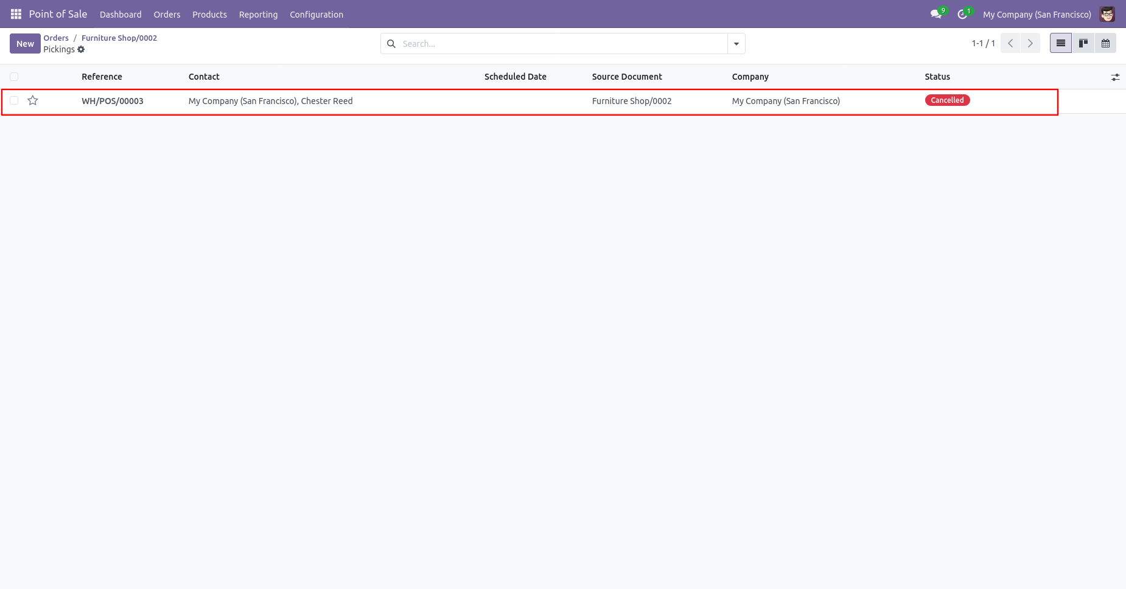
Task: Click the Furniture Shop/0002 source document cell
Action: pyautogui.click(x=632, y=101)
